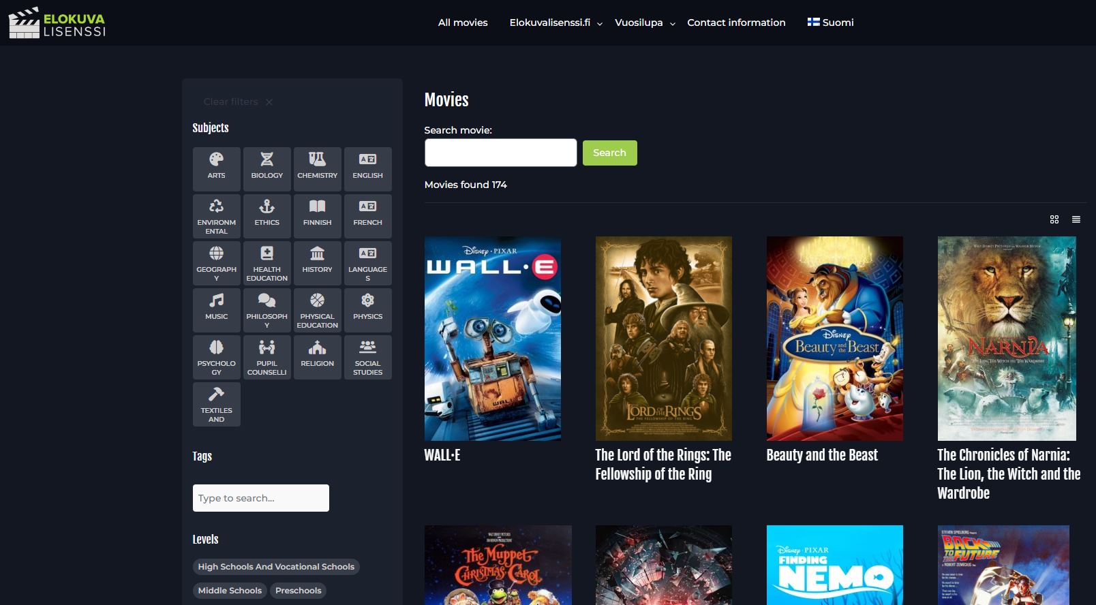The width and height of the screenshot is (1096, 605).
Task: Select the Philosophy subject filter
Action: pyautogui.click(x=267, y=310)
